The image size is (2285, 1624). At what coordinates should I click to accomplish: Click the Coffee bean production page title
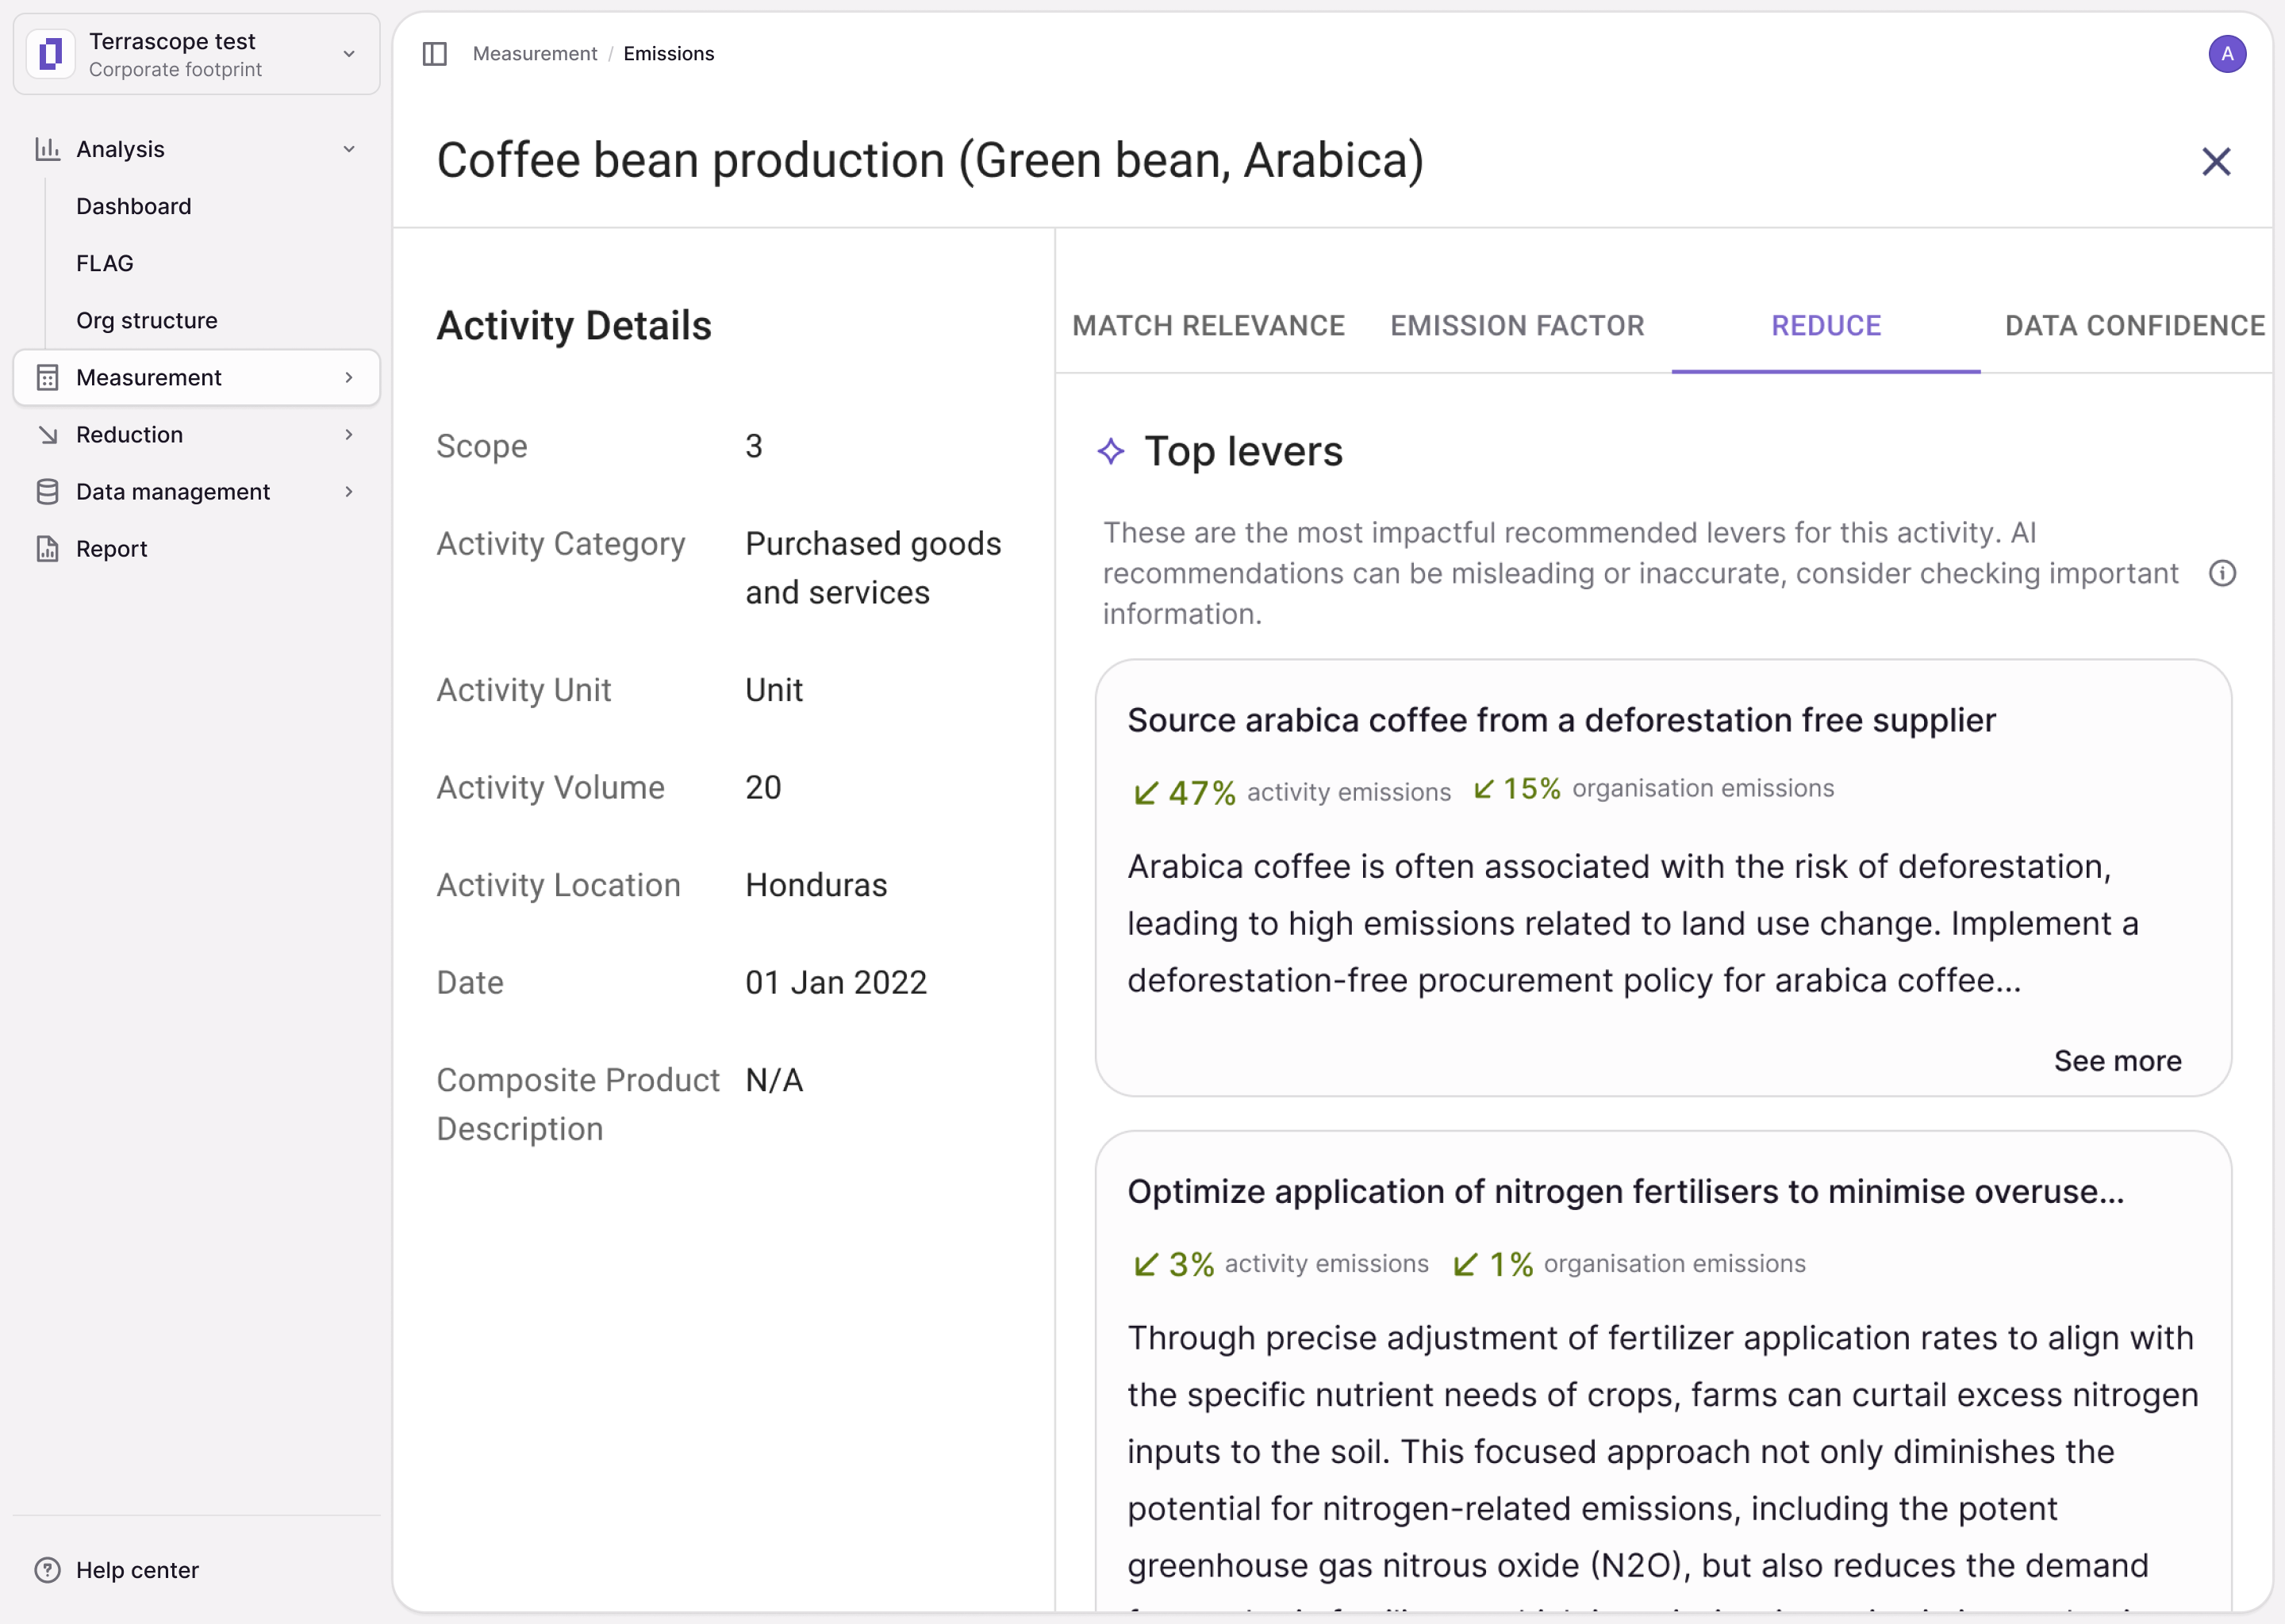click(x=931, y=161)
